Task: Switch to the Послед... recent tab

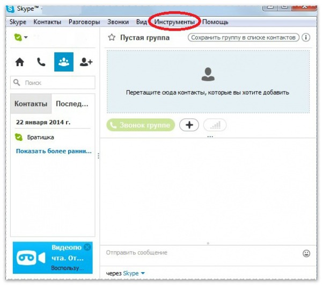Action: coord(72,104)
